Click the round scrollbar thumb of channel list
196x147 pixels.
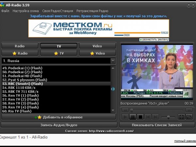pyautogui.click(x=113, y=89)
